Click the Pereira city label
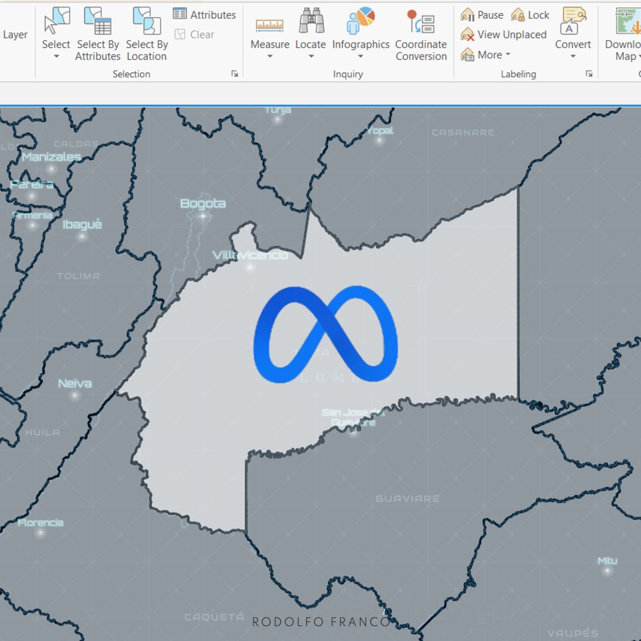The height and width of the screenshot is (641, 641). coord(32,185)
